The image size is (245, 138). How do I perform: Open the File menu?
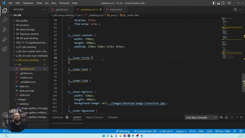click(x=10, y=3)
